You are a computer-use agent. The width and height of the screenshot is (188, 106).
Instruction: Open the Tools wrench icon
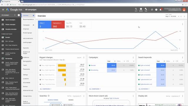(146, 9)
